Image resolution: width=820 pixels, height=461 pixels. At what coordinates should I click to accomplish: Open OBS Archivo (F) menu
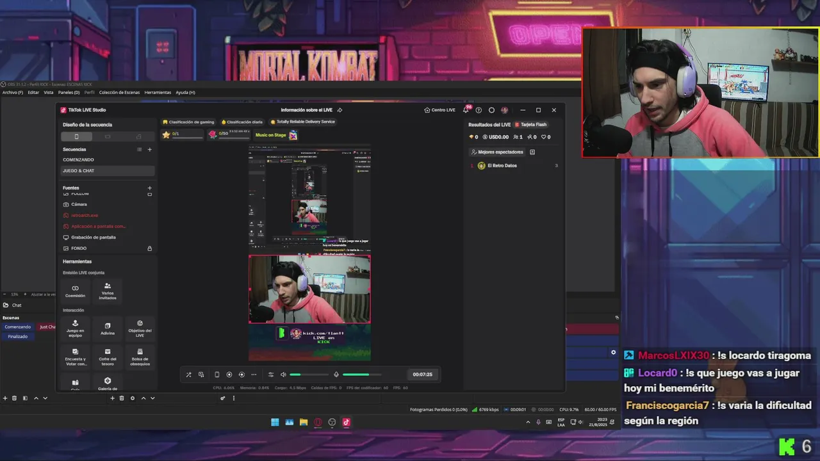12,92
